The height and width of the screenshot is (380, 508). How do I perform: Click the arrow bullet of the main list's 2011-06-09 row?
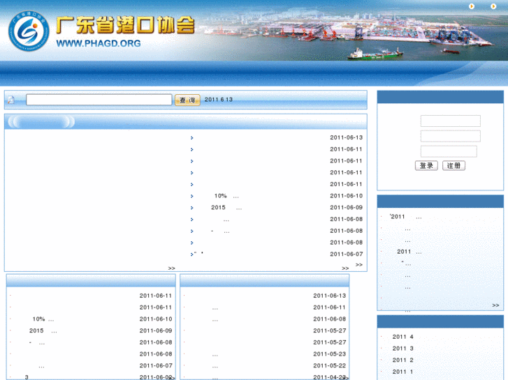point(191,208)
